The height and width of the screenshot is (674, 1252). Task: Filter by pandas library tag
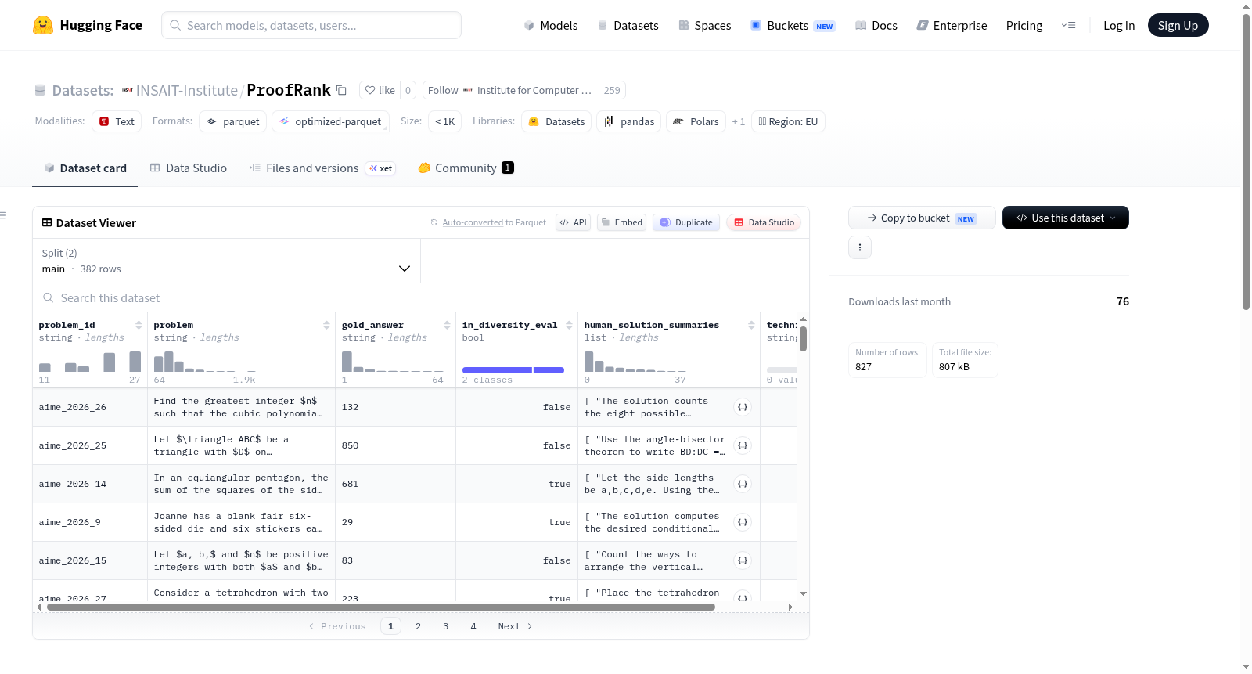(x=629, y=121)
